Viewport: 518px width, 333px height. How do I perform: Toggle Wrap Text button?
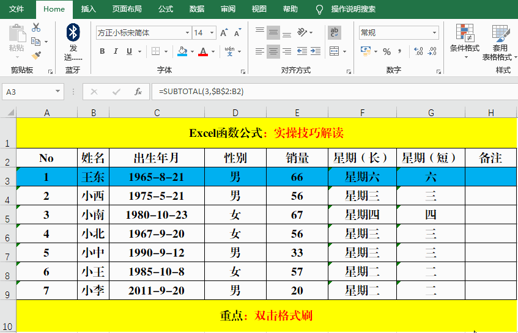pos(335,32)
